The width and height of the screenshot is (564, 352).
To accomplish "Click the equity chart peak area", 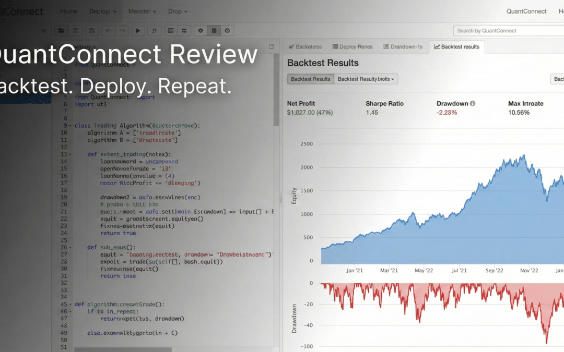I will [524, 156].
